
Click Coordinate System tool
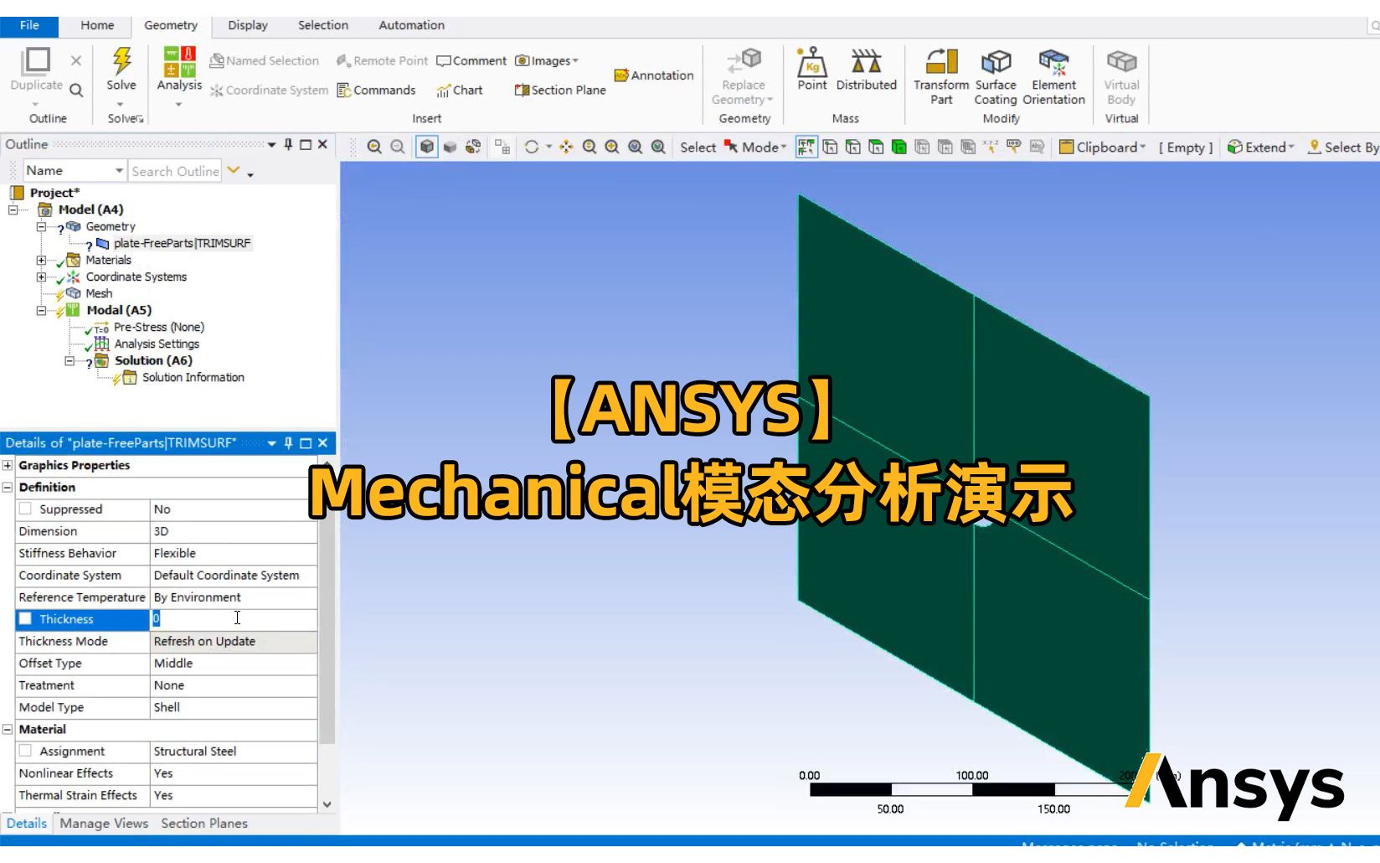[269, 90]
